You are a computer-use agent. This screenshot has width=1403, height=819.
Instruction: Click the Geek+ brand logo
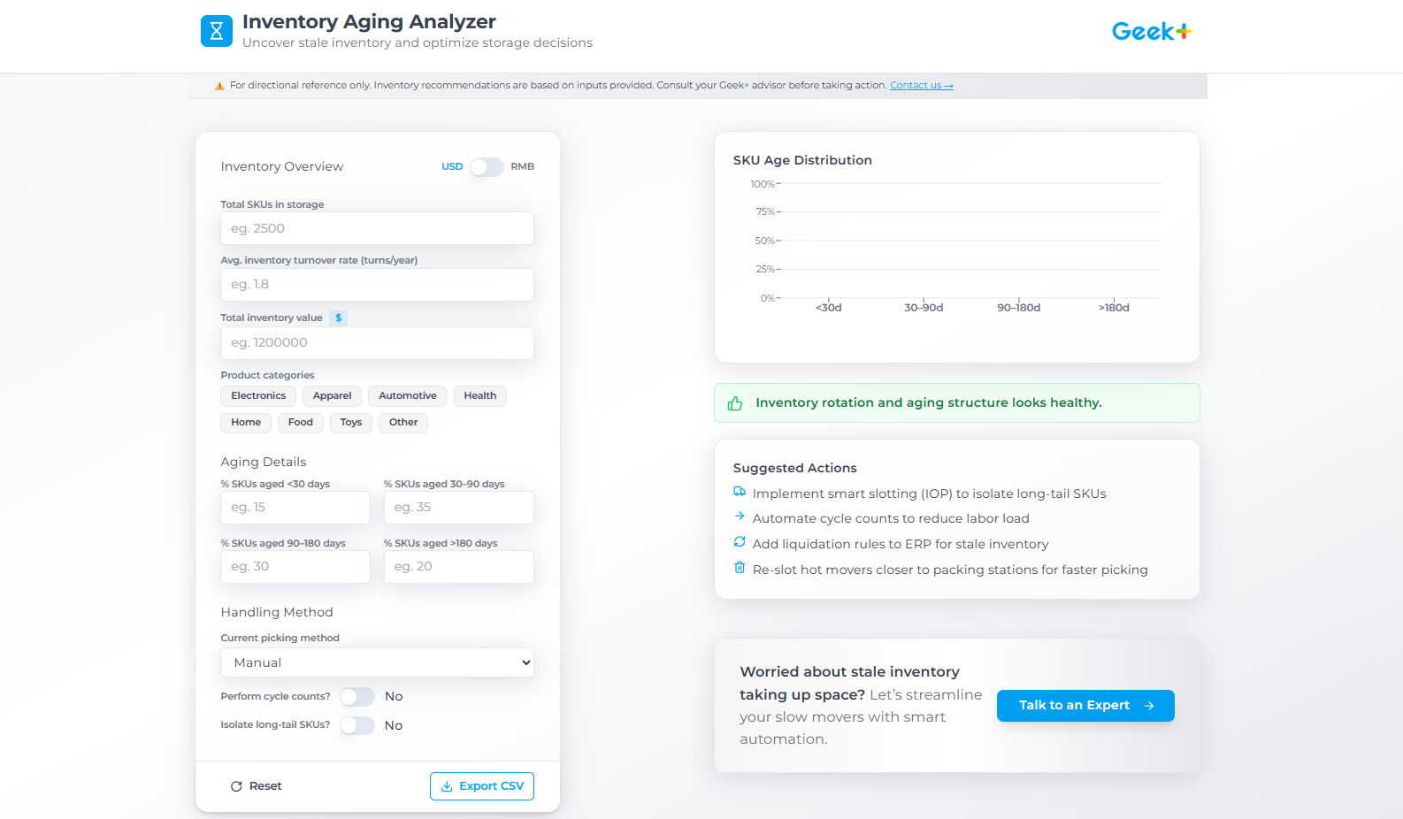(1152, 32)
